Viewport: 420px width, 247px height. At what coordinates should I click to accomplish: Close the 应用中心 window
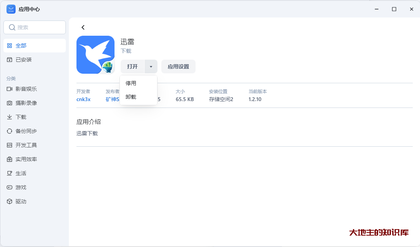[x=412, y=9]
